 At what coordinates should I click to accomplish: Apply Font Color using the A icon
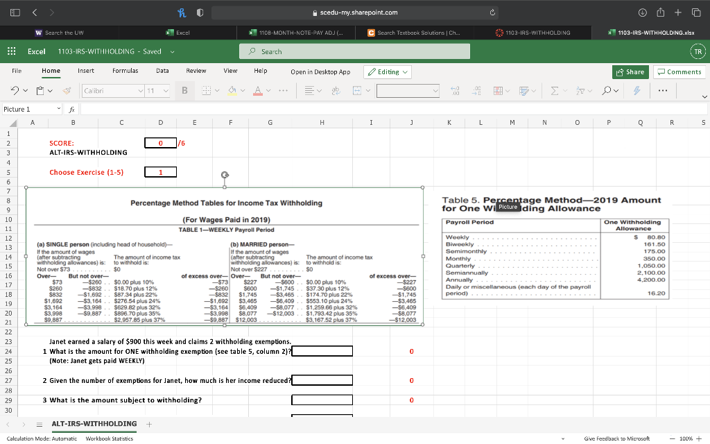(x=257, y=90)
